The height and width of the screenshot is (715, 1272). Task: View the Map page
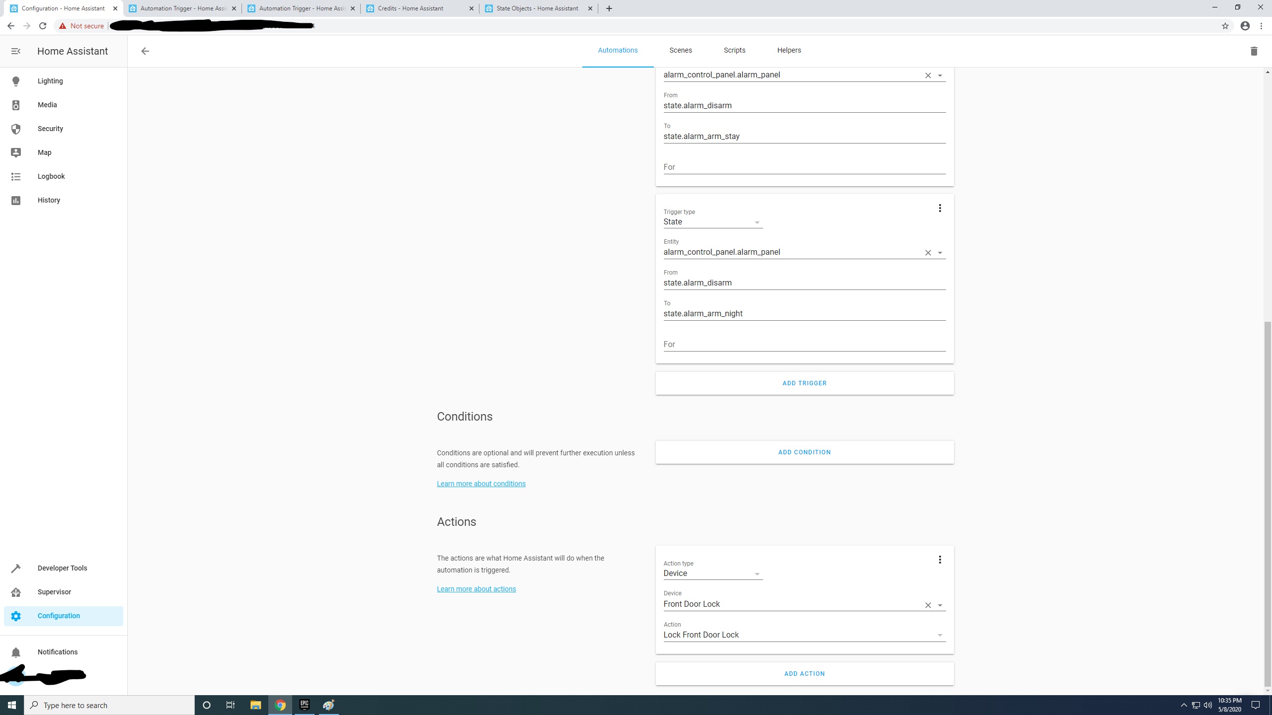click(44, 152)
